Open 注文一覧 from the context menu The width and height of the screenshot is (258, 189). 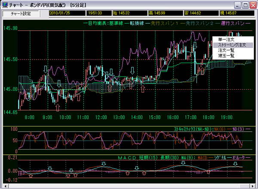click(226, 51)
